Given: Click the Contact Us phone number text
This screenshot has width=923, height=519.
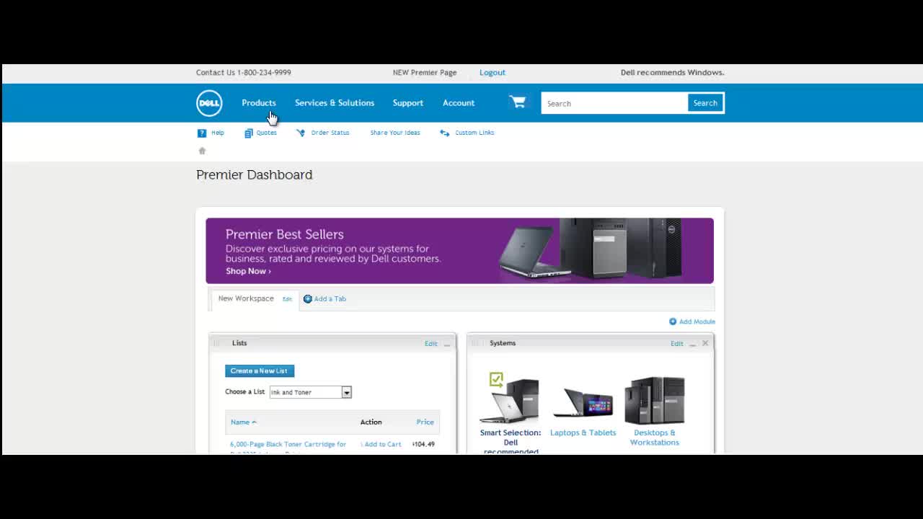Looking at the screenshot, I should 264,72.
